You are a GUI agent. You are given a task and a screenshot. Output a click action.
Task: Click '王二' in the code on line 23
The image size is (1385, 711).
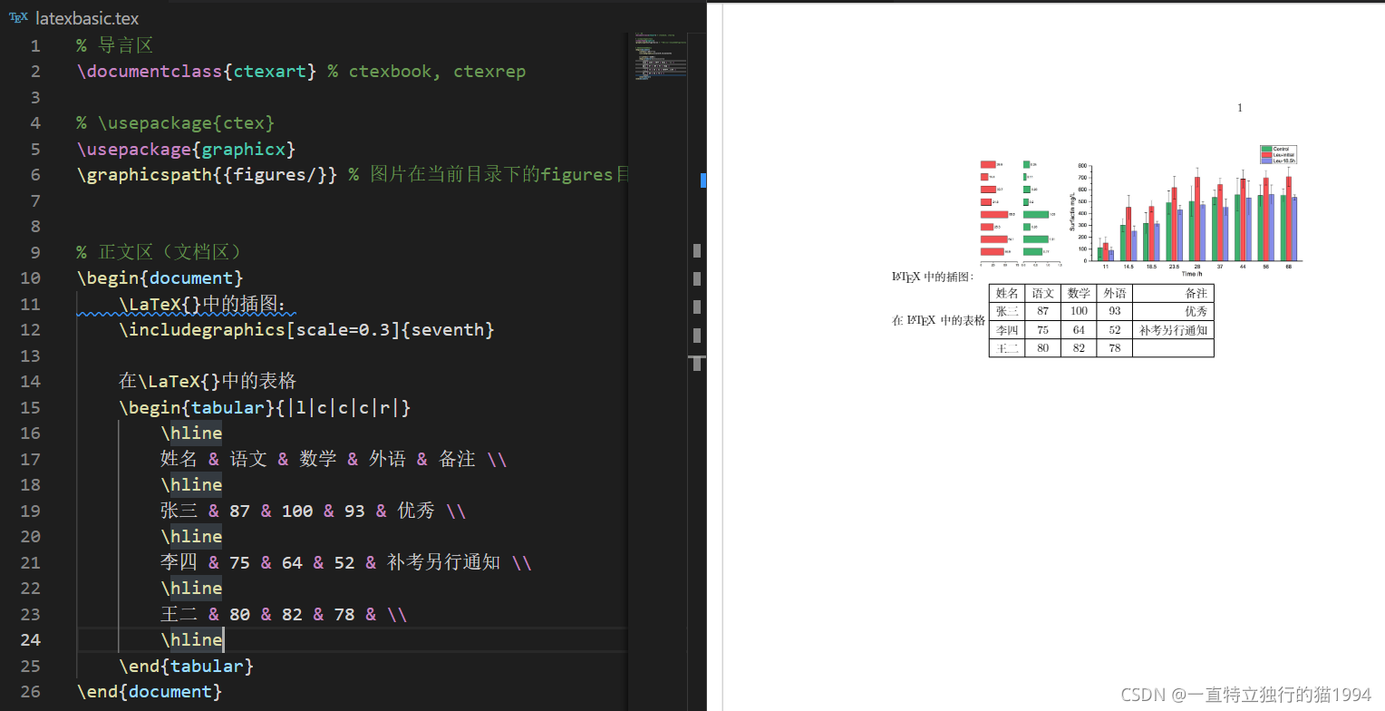[179, 615]
